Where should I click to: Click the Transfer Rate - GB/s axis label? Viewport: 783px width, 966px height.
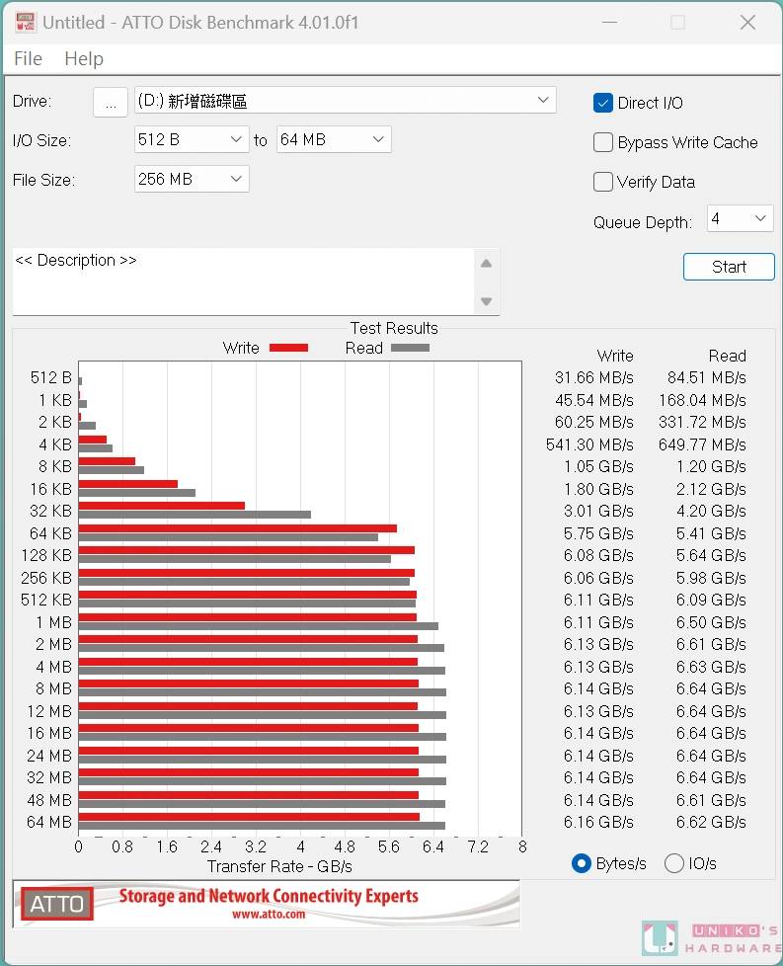[279, 867]
